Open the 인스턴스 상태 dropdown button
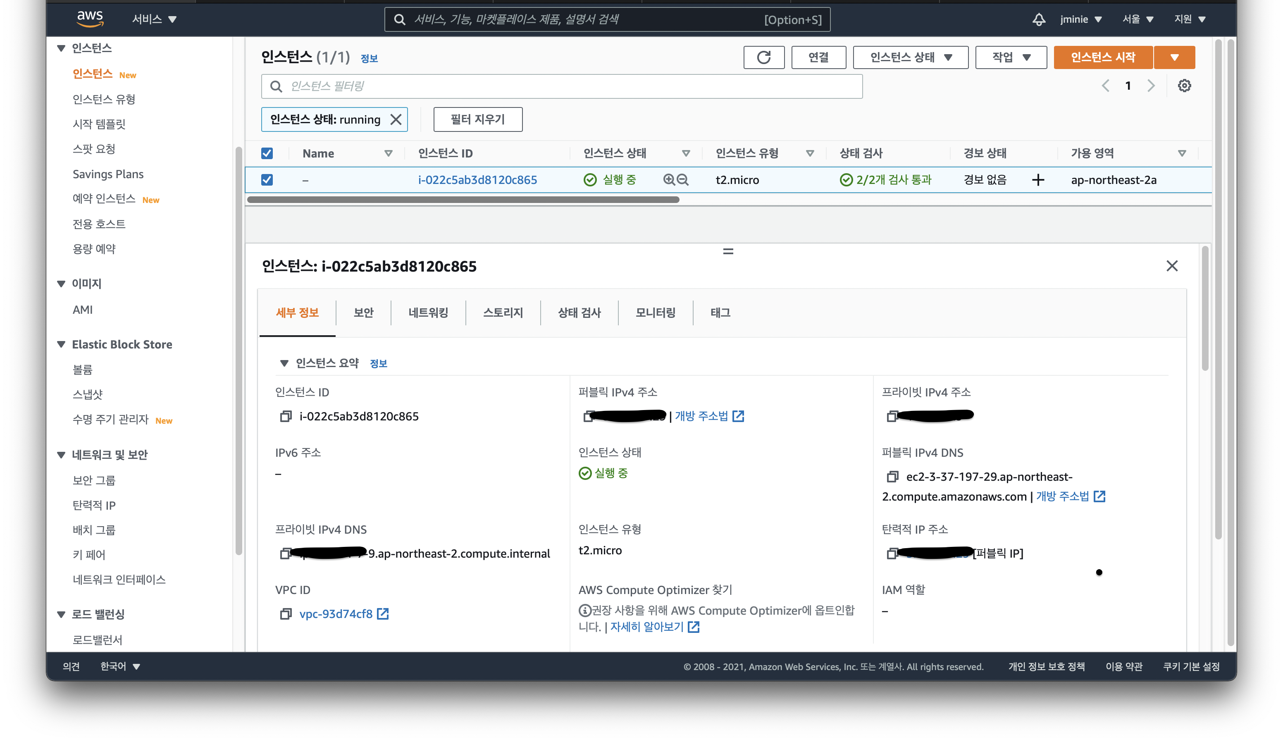 click(910, 57)
